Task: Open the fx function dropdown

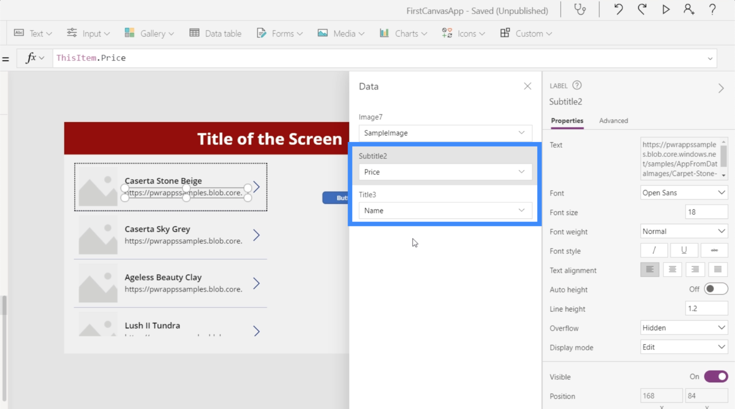Action: pyautogui.click(x=35, y=58)
